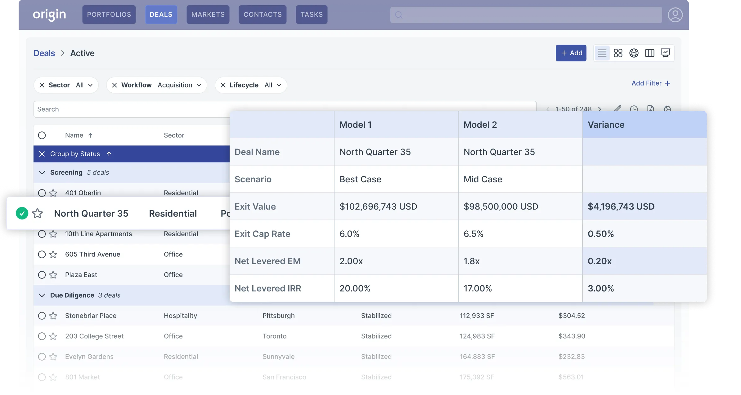This screenshot has height=395, width=741.
Task: Focus the global search bar
Action: pyautogui.click(x=526, y=15)
